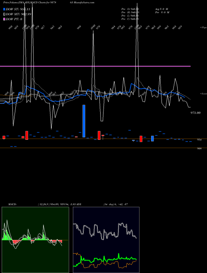Image resolution: width=207 pixels, height=273 pixels.
Task: Click the MACD (12,26,9) values text
Action: coord(57,204)
